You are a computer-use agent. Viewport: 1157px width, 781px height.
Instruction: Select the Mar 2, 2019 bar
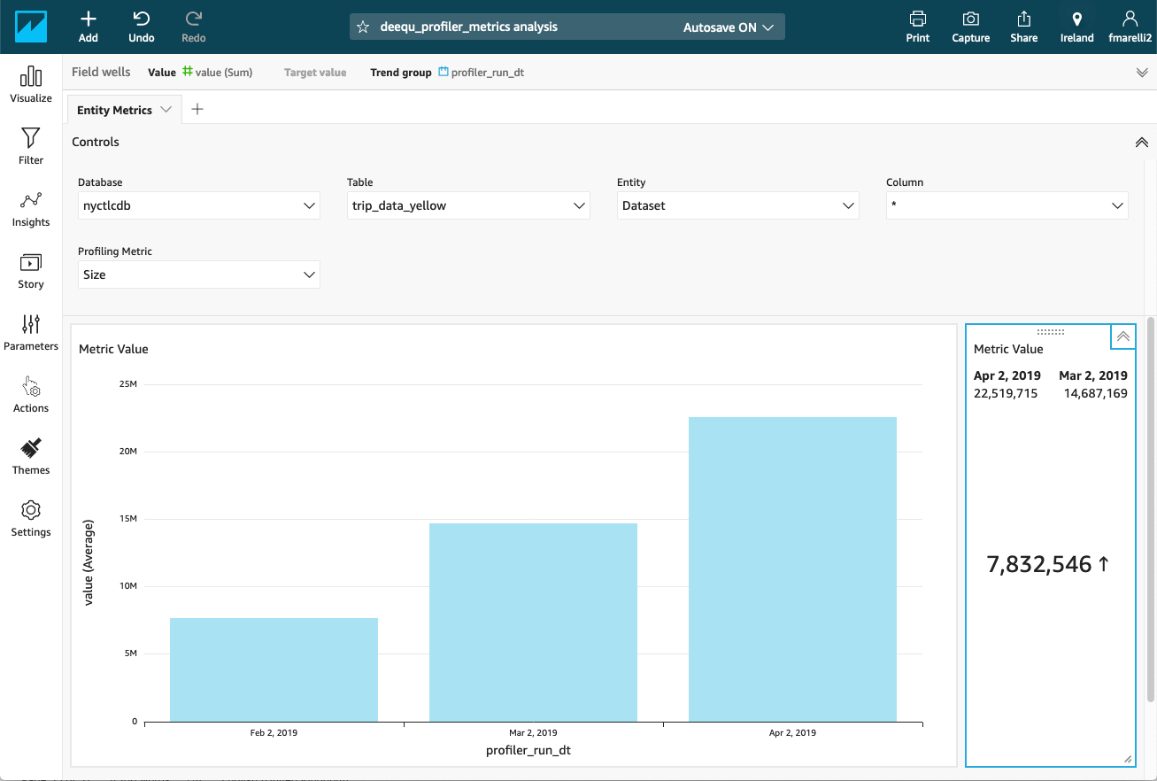click(x=533, y=622)
